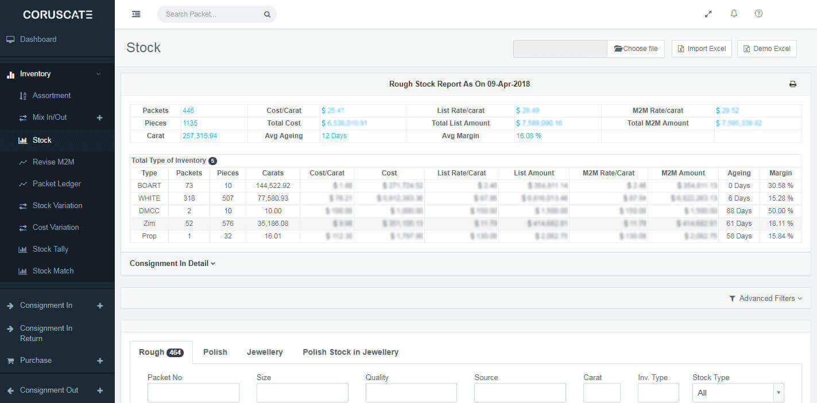Image resolution: width=817 pixels, height=403 pixels.
Task: Collapse the Inventory sidebar section
Action: pos(98,74)
